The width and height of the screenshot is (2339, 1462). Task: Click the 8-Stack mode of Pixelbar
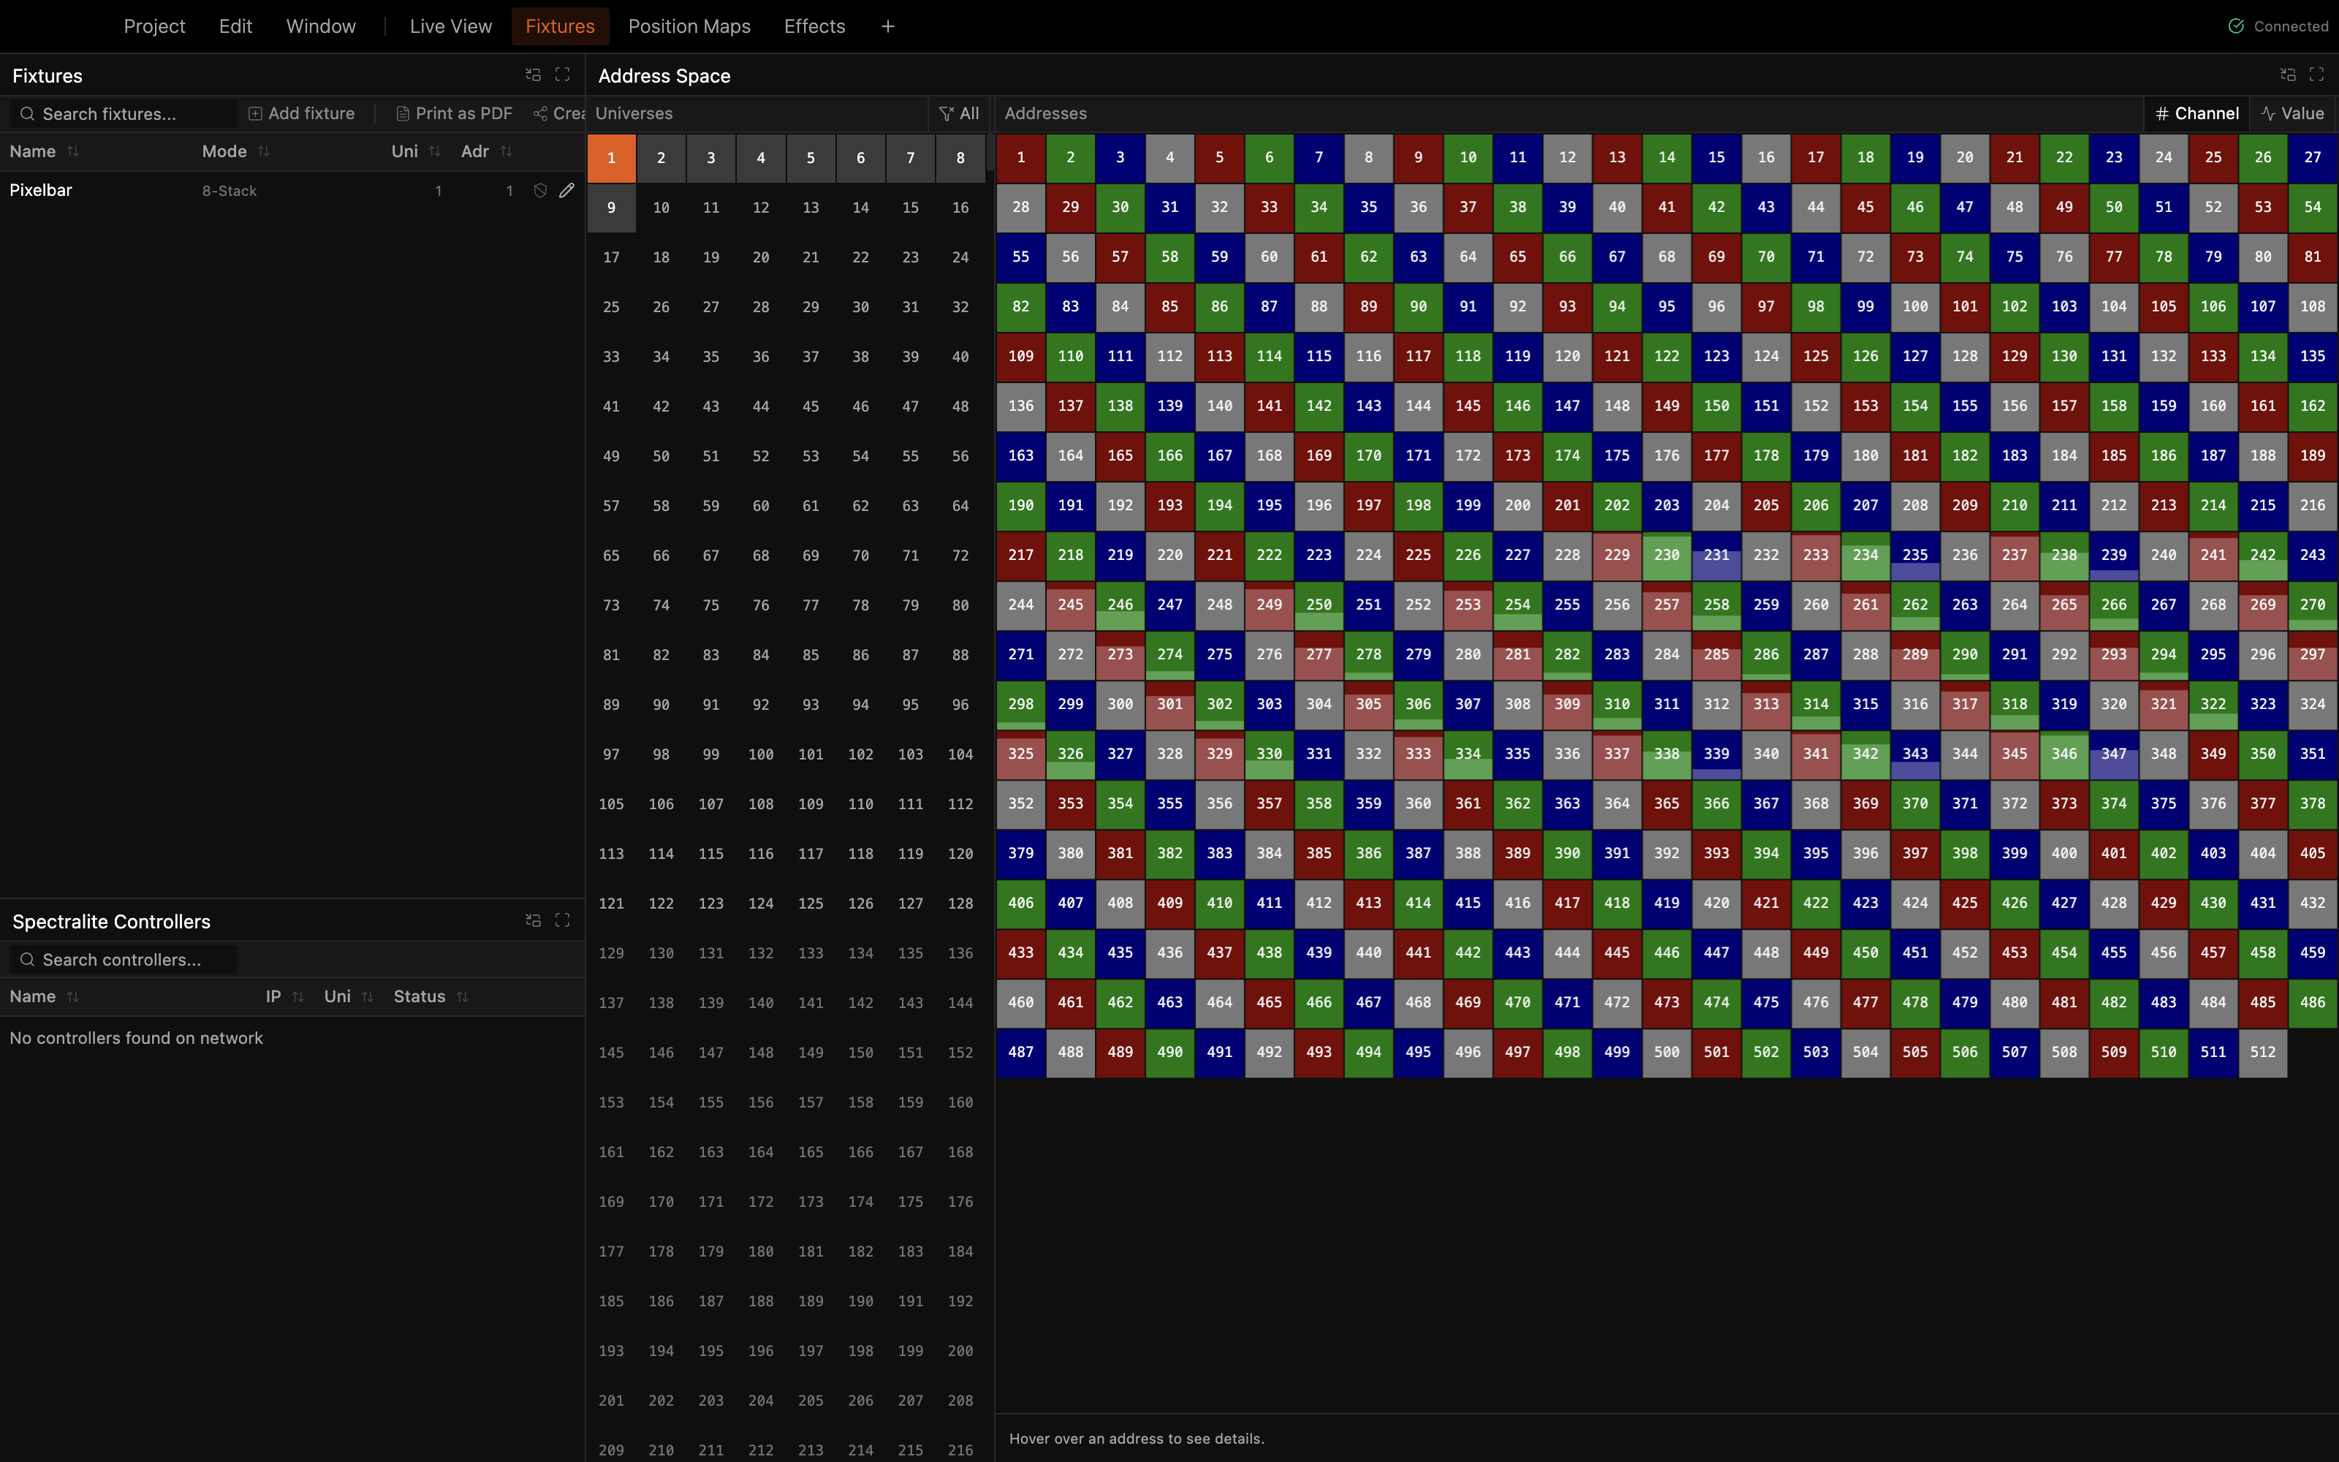click(x=229, y=192)
